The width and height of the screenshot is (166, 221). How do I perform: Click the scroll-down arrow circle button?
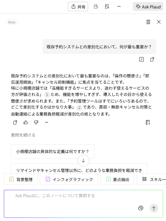[84, 161]
